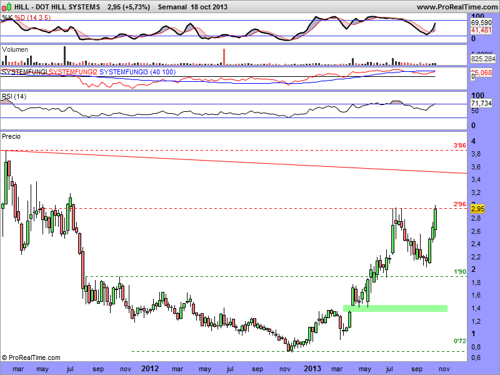500x375 pixels.
Task: Click the Semanal 18 oct 2013 timeframe label
Action: coord(192,7)
